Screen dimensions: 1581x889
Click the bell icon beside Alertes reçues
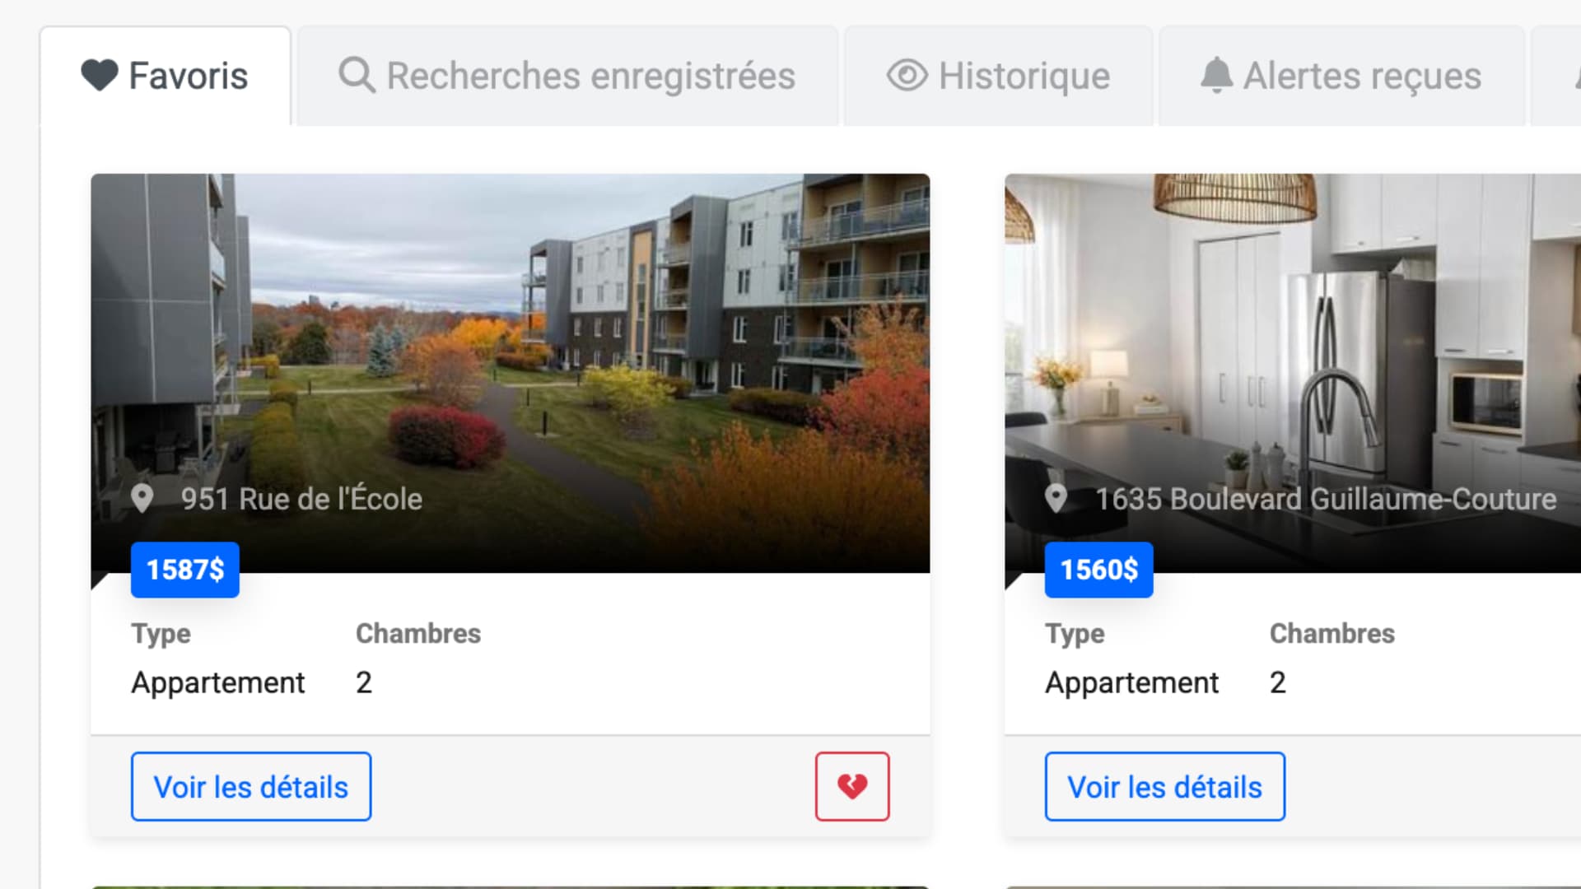1216,76
